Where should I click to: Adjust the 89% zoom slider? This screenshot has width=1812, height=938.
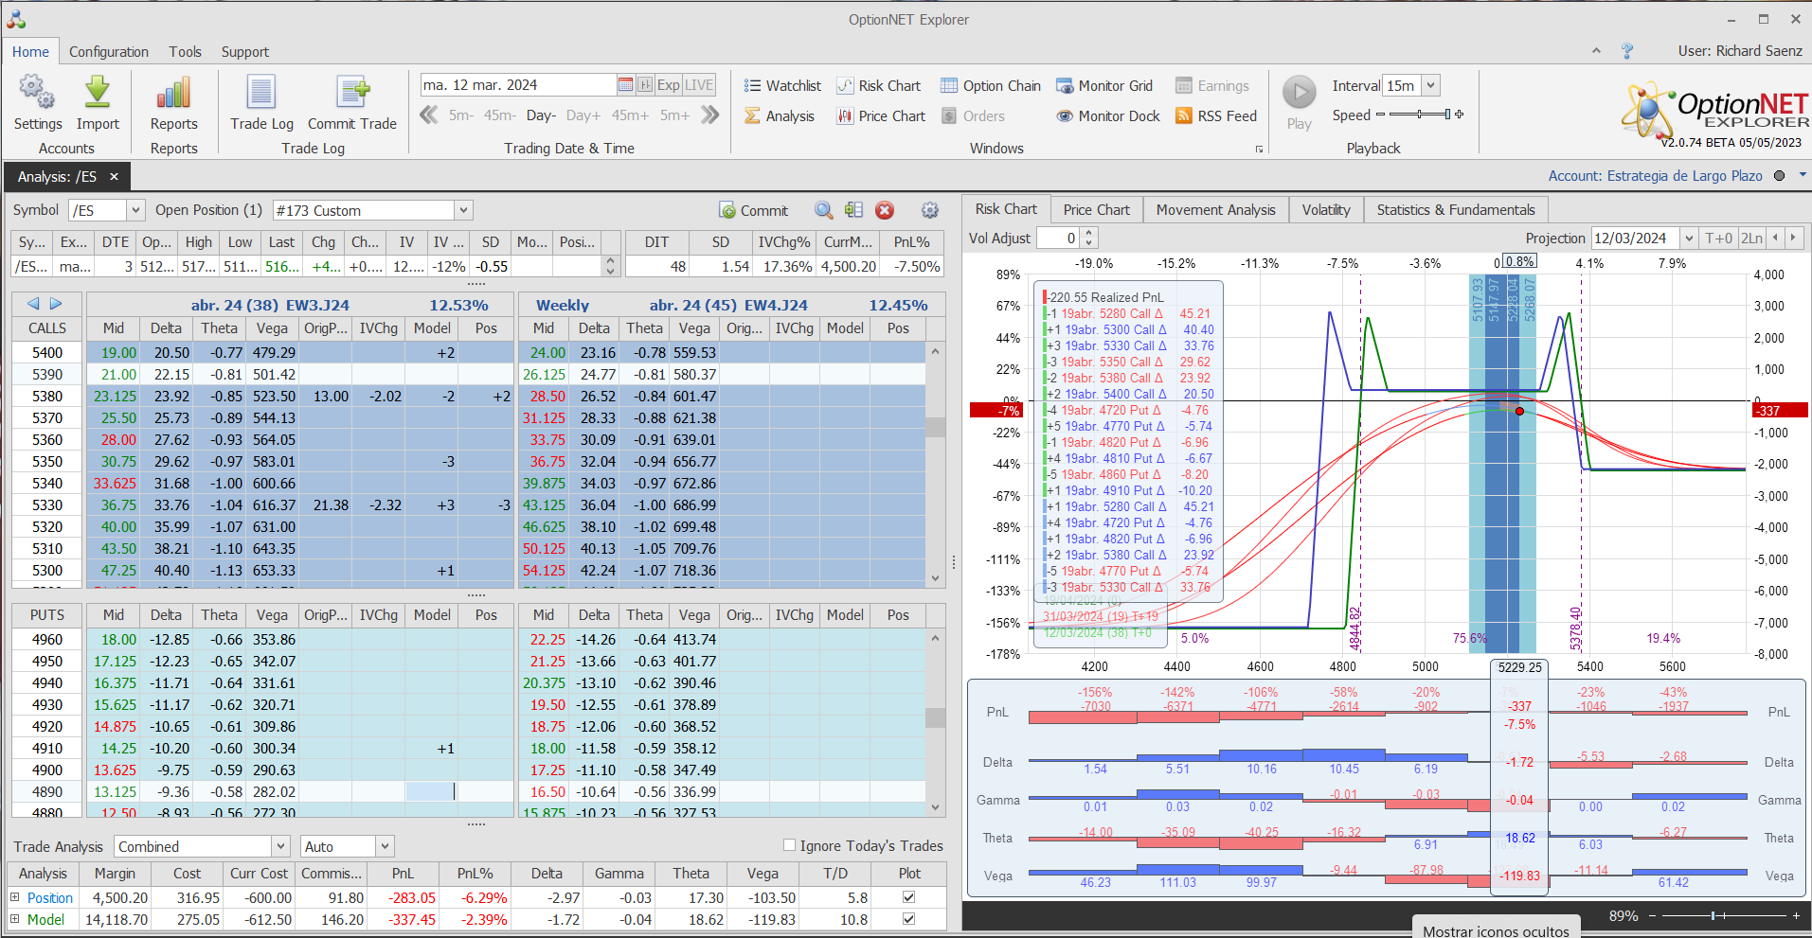pos(1724,915)
